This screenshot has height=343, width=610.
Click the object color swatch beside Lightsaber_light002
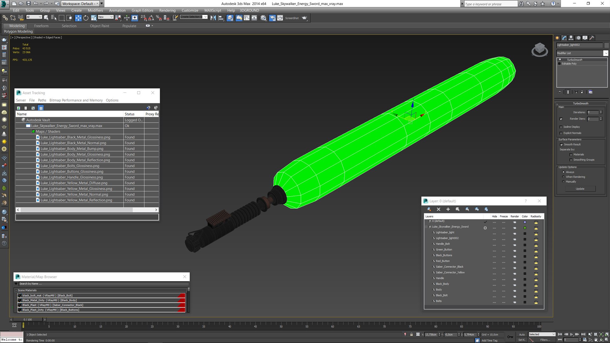pyautogui.click(x=606, y=45)
